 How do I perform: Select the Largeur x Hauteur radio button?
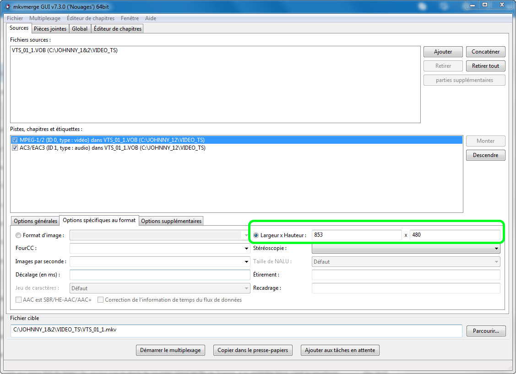[255, 235]
